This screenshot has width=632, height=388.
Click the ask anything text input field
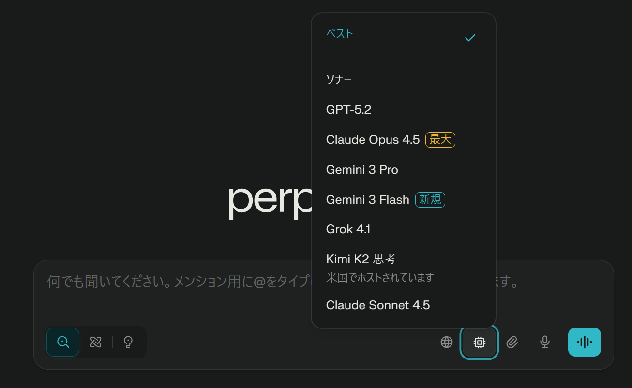click(x=174, y=283)
